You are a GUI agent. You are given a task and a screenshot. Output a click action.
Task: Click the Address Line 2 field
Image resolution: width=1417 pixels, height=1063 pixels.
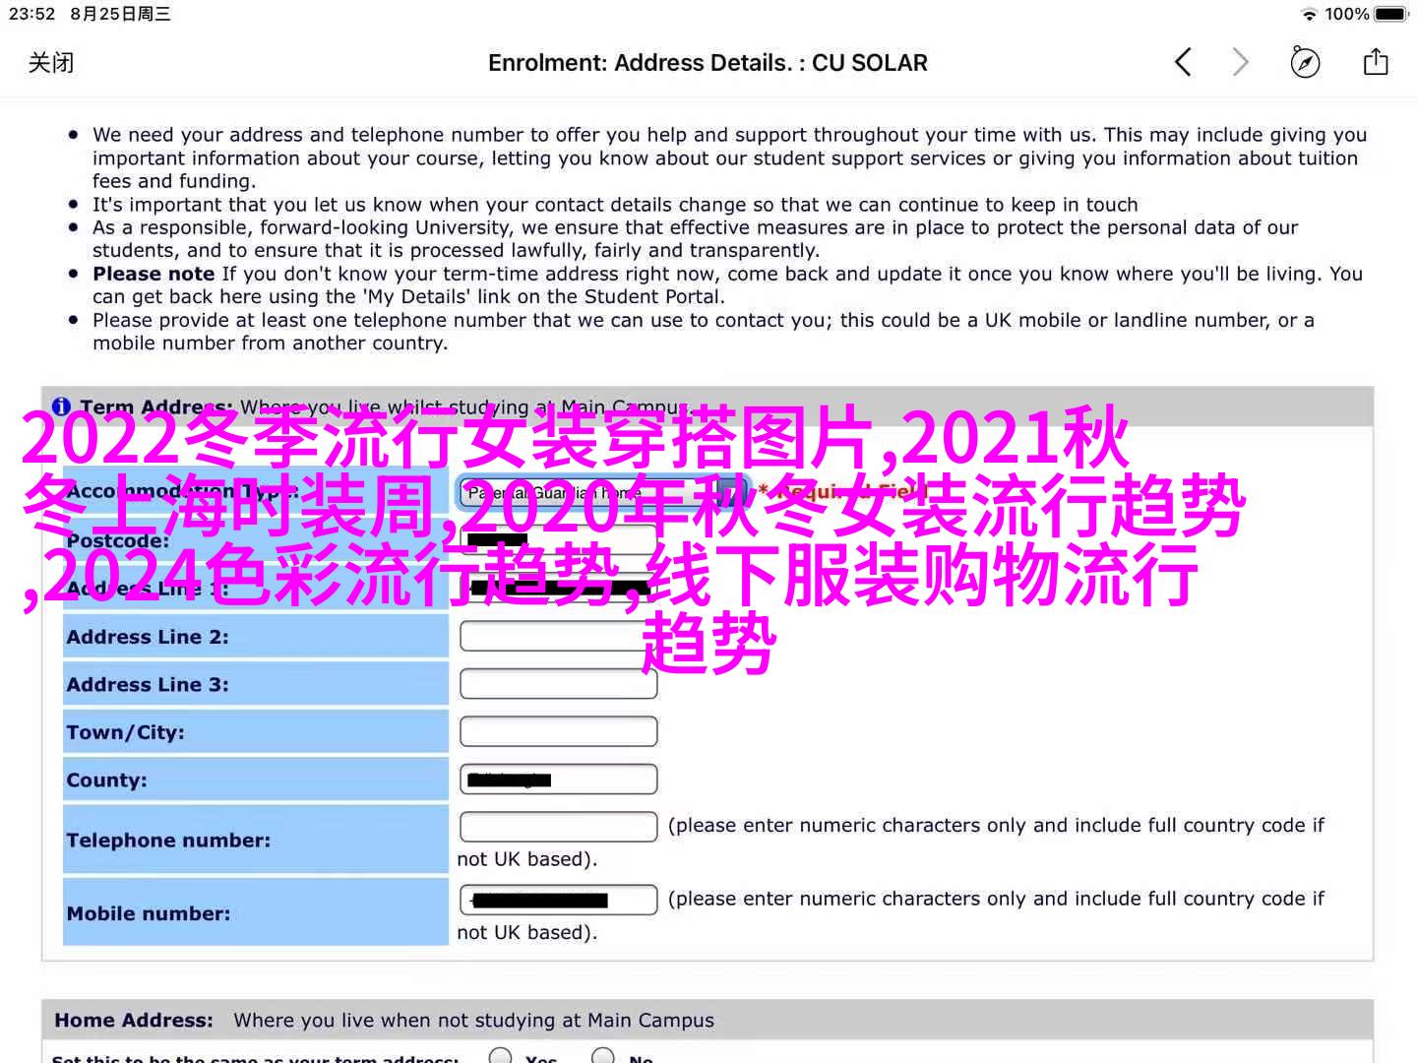point(558,636)
